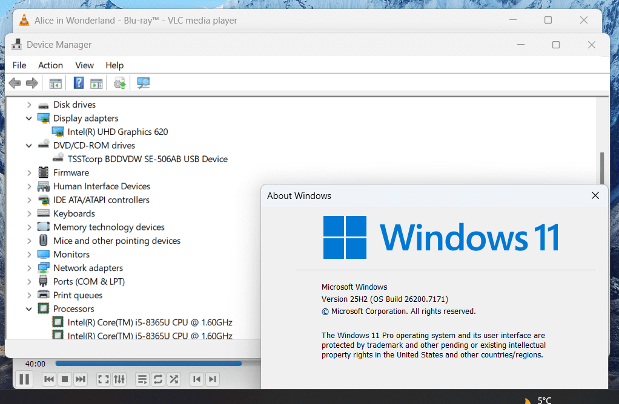Open the Action menu in Device Manager
Viewport: 619px width, 404px height.
[x=50, y=65]
